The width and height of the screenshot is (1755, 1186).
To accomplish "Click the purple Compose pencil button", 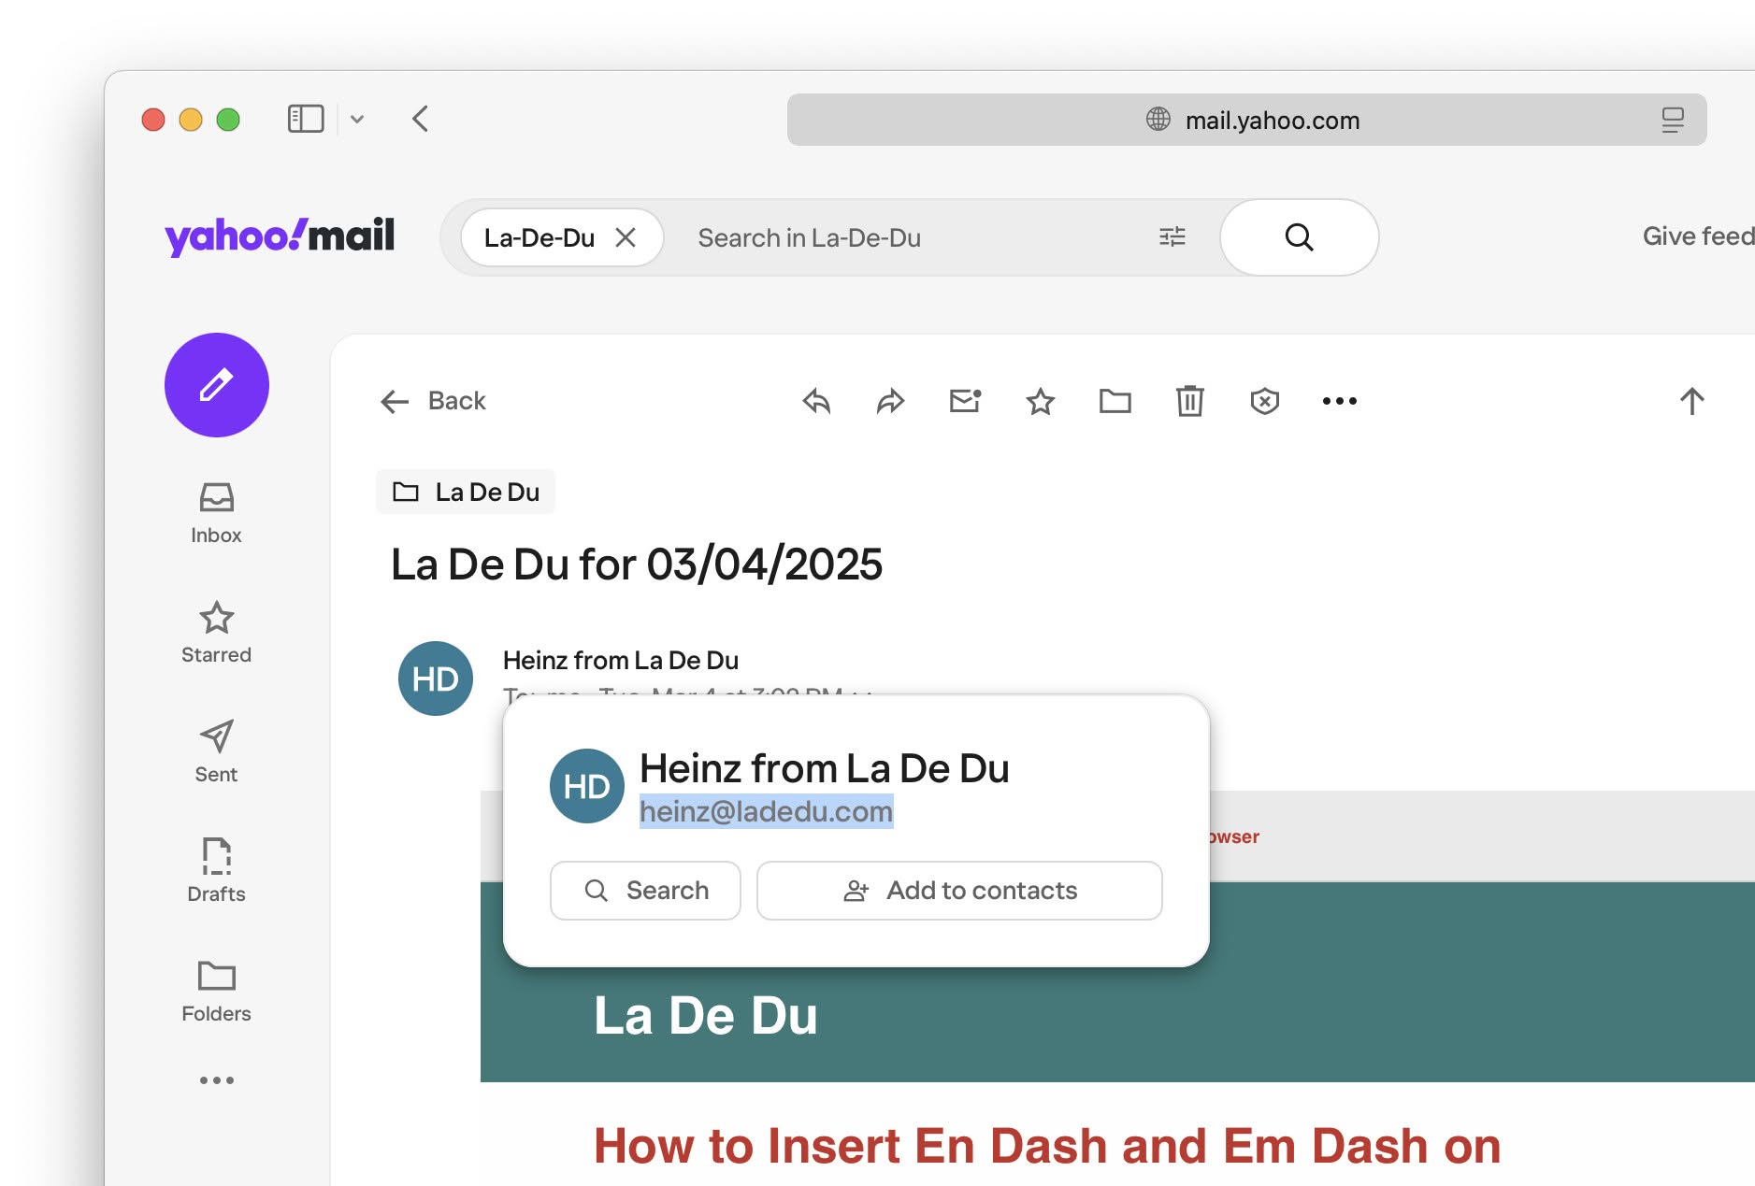I will [x=217, y=385].
